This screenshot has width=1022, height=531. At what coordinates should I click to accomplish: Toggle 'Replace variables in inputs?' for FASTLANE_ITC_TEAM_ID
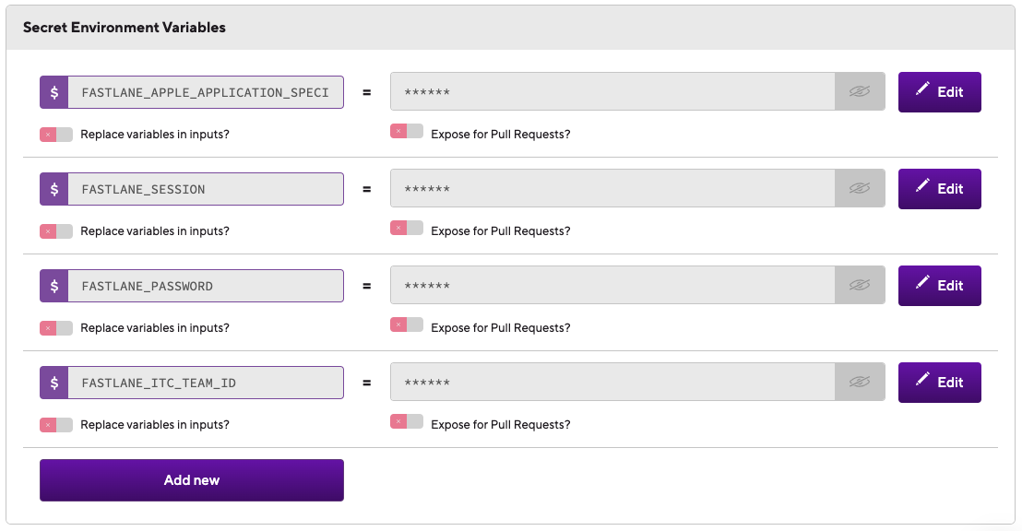tap(55, 425)
